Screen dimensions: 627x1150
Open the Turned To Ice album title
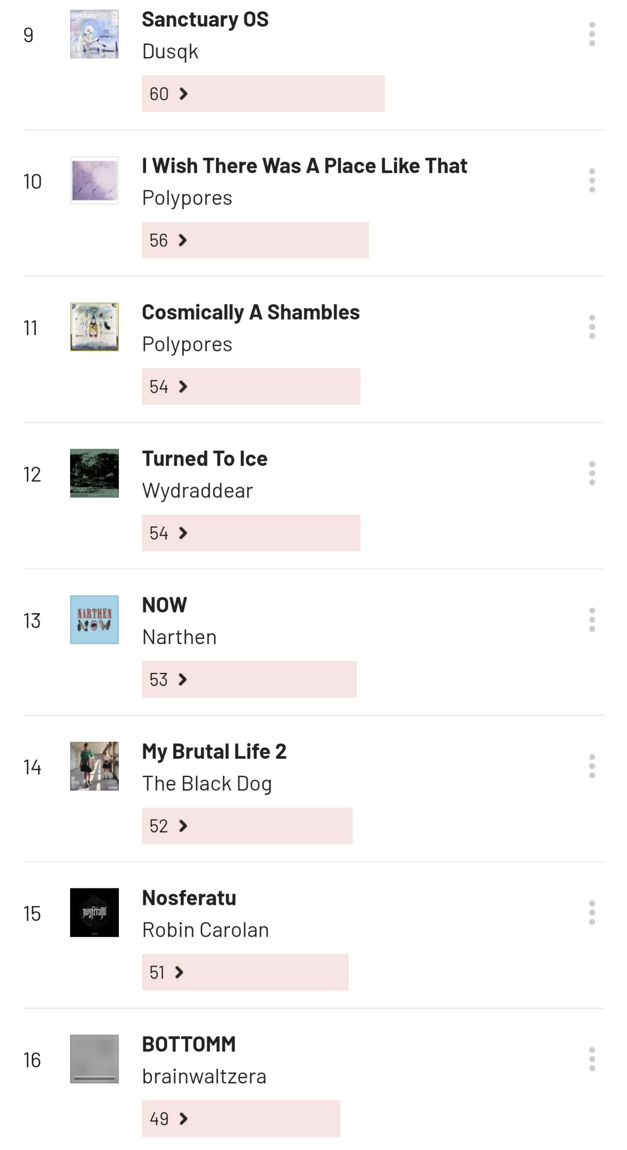pyautogui.click(x=205, y=458)
